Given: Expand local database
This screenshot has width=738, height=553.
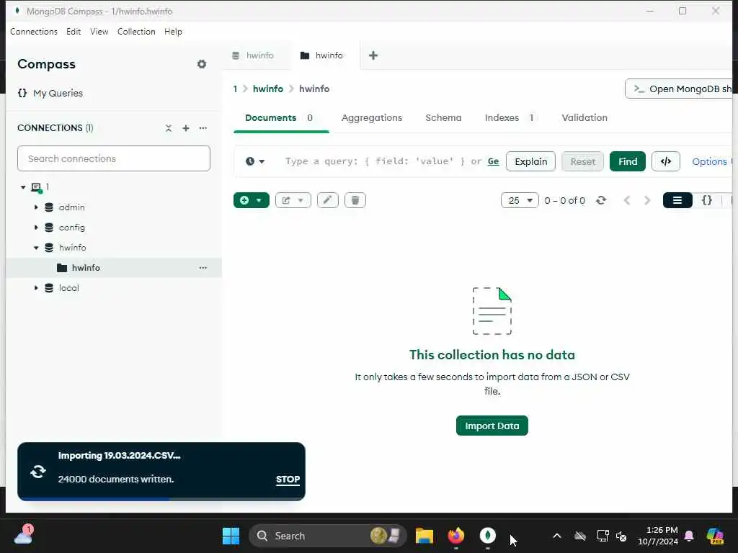Looking at the screenshot, I should (x=36, y=288).
